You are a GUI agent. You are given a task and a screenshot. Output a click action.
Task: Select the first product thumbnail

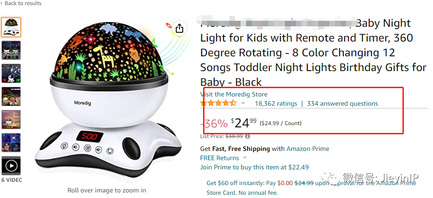pos(11,27)
